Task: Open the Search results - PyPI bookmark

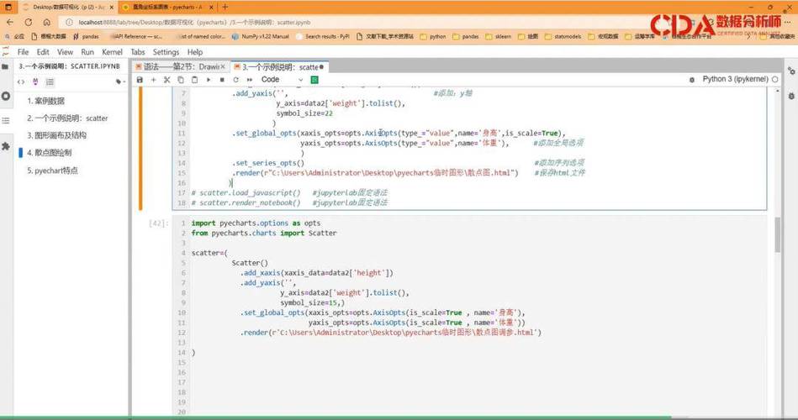Action: [x=323, y=37]
